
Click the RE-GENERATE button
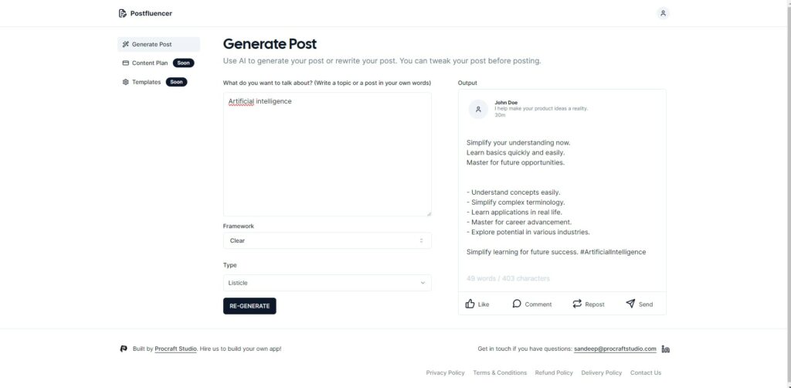tap(250, 306)
